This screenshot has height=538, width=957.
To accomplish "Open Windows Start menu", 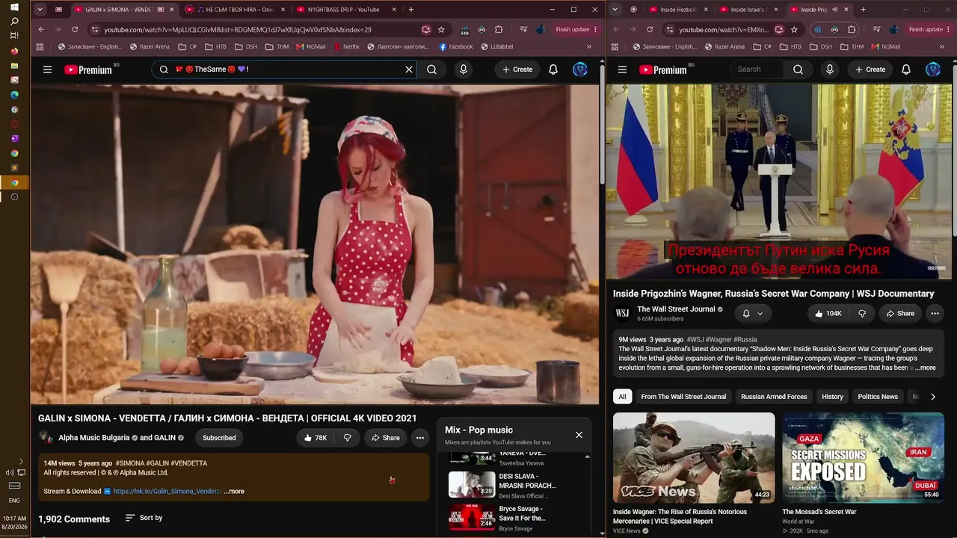I will (14, 7).
